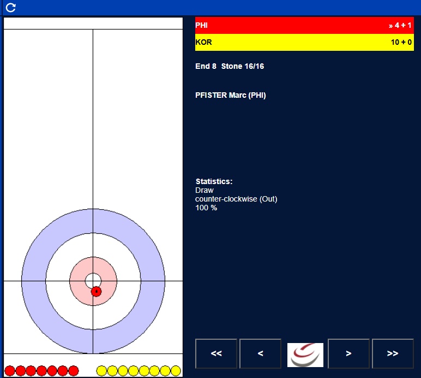Click the rightmost red stone in bottom row

pos(74,371)
